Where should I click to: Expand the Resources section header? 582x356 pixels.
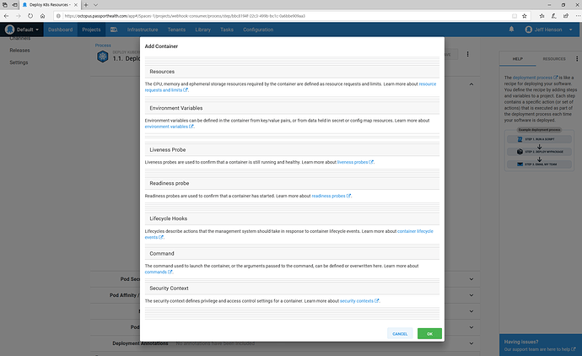[x=292, y=72]
